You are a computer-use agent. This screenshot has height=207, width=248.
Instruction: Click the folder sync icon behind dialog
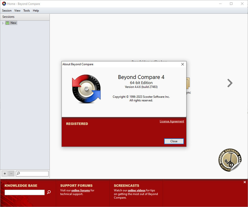point(188,83)
